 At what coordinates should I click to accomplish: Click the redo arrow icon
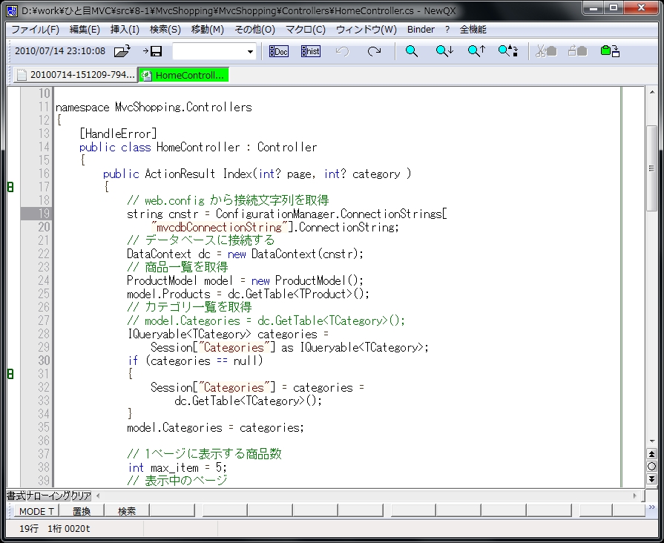click(x=375, y=51)
